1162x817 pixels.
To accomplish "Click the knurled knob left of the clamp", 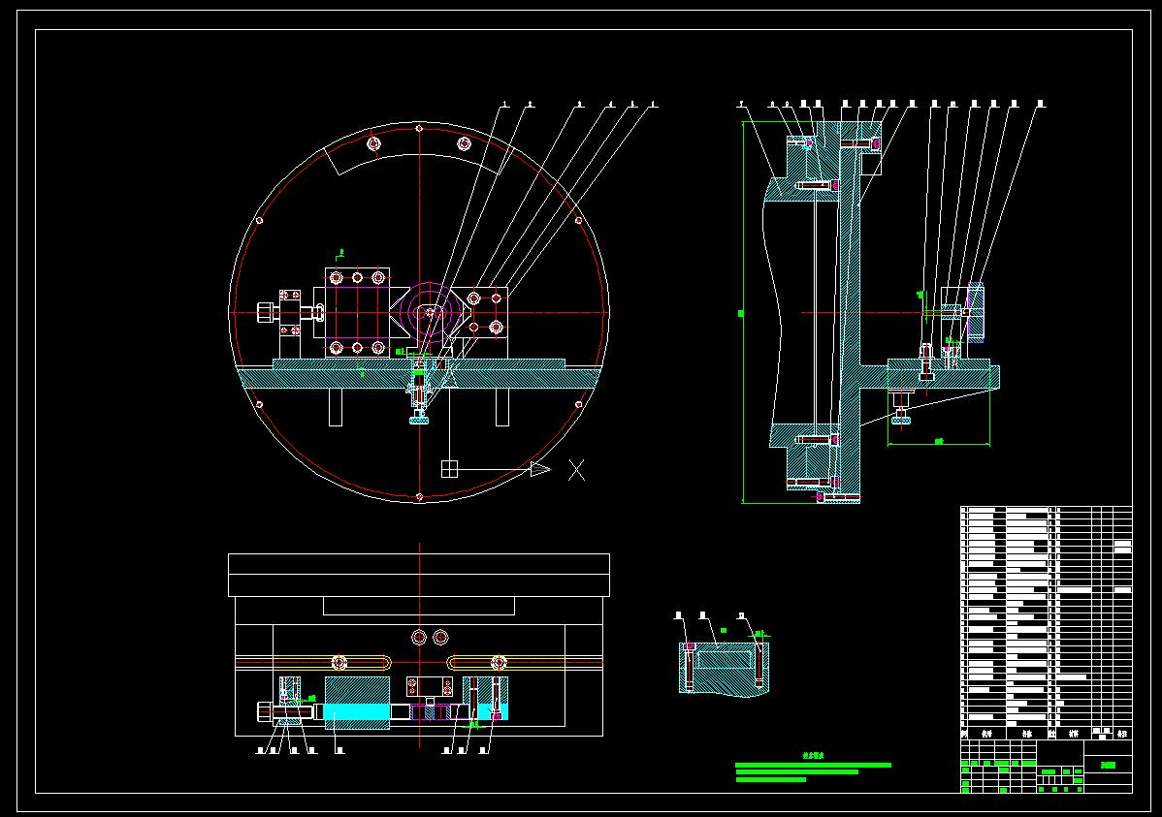I will click(x=267, y=313).
